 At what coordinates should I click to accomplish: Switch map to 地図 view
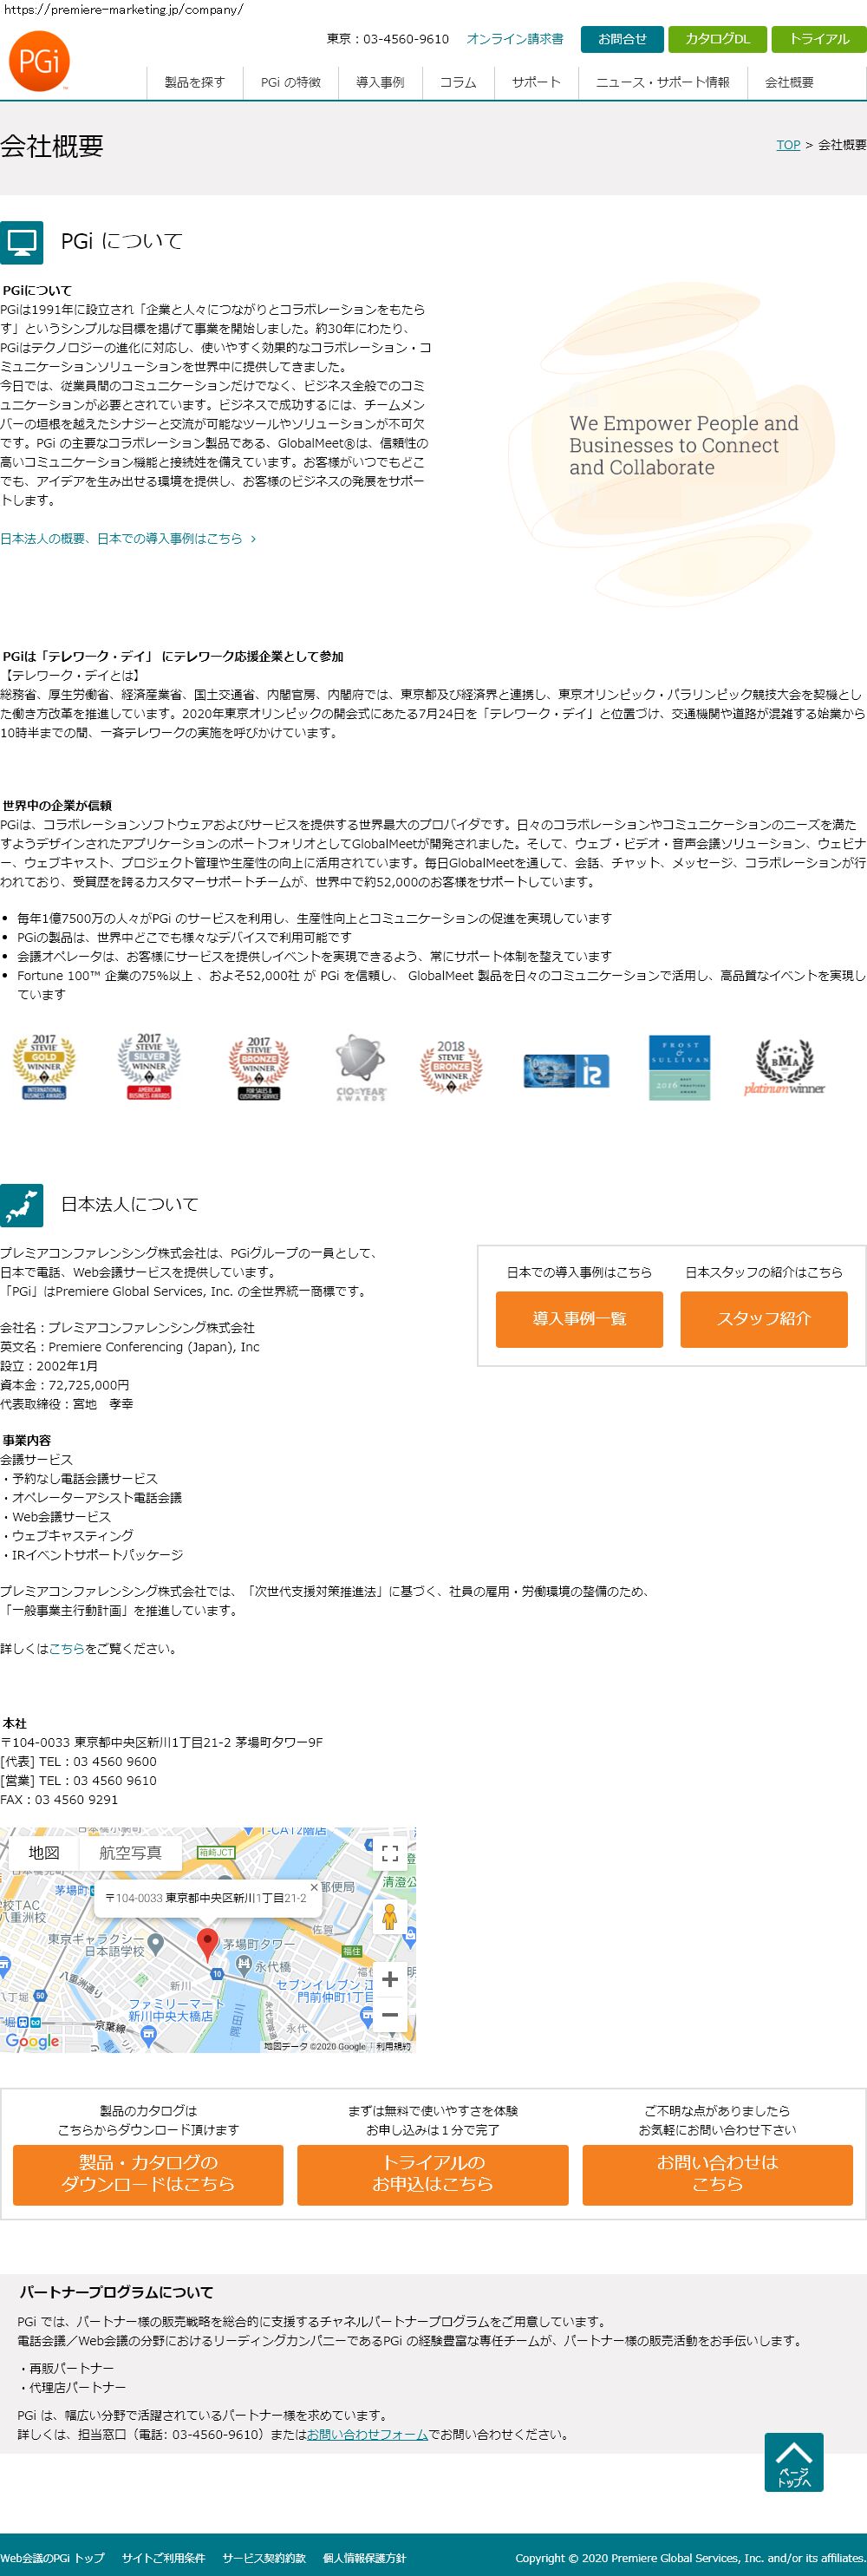pos(44,1853)
